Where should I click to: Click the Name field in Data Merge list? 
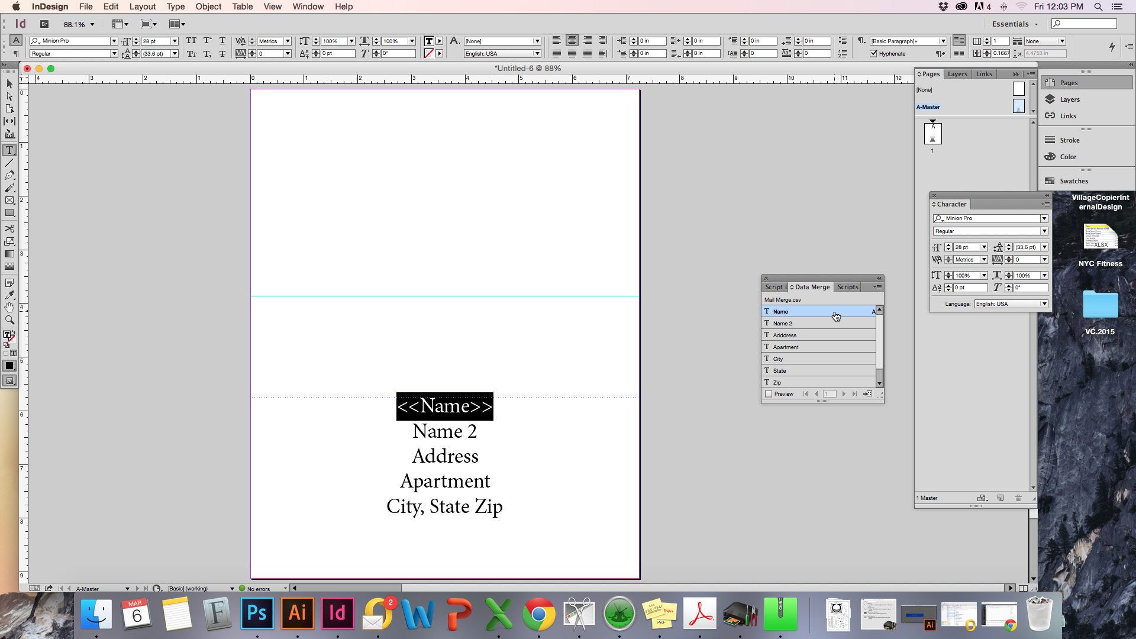(x=818, y=311)
